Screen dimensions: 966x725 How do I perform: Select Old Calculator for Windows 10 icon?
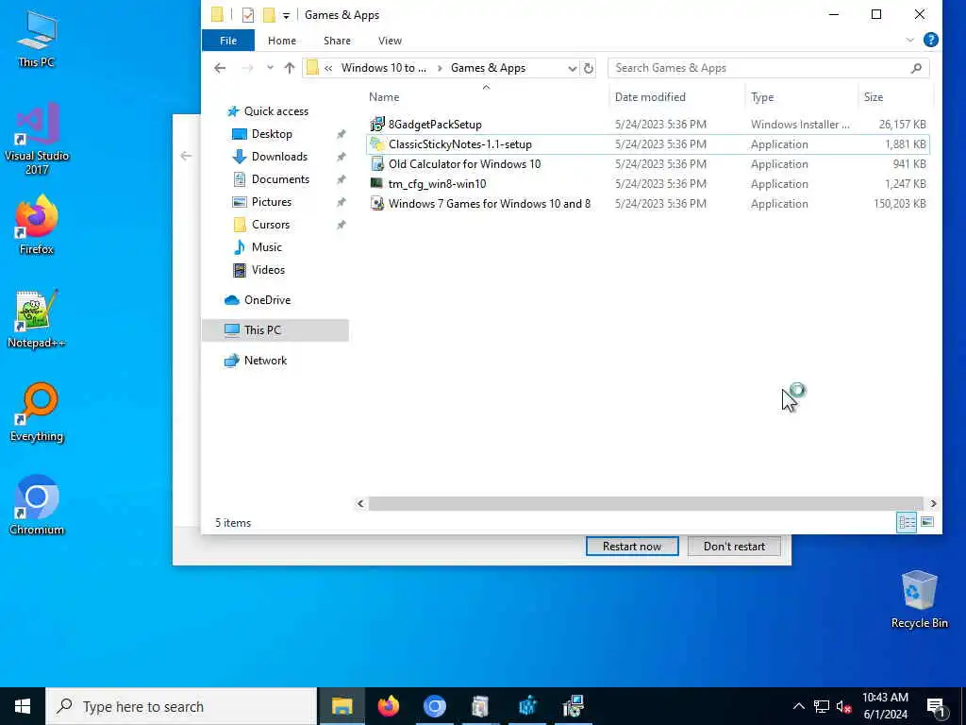[377, 164]
